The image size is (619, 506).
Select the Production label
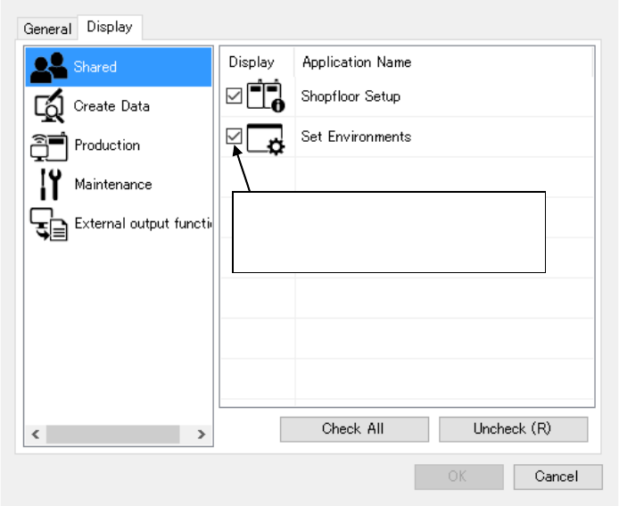(x=107, y=145)
